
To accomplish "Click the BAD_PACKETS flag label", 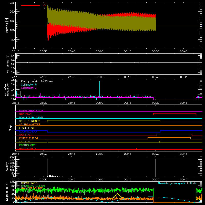I will (x=28, y=149).
